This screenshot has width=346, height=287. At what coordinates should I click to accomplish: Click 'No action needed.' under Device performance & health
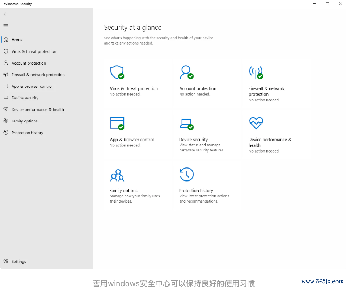pos(264,151)
